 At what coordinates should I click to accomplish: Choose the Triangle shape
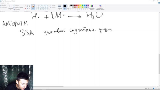click(47, 5)
